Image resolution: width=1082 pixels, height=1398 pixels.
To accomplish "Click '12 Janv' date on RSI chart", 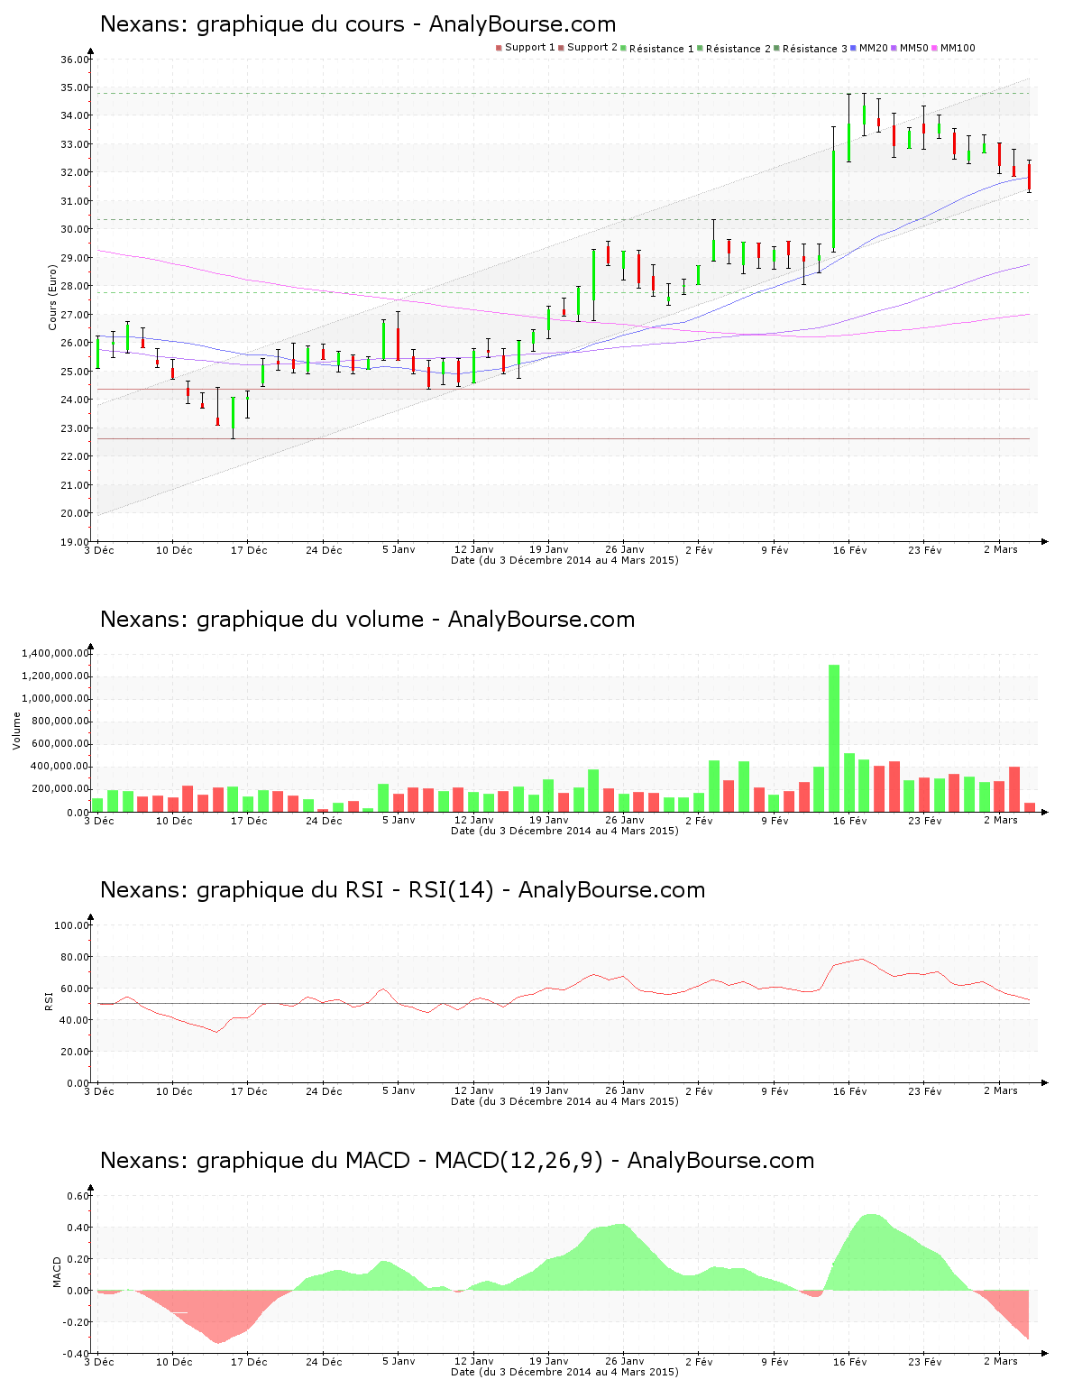I will 474,1090.
